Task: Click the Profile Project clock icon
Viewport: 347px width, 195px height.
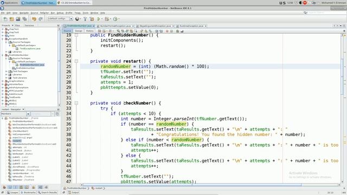Action: (x=115, y=19)
